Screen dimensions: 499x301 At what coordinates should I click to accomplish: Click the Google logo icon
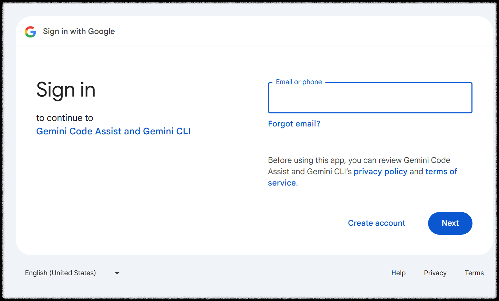click(x=30, y=32)
